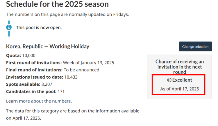Click the smiley face icon beside Excellent
Screen dimensions: 218x126
tap(169, 80)
